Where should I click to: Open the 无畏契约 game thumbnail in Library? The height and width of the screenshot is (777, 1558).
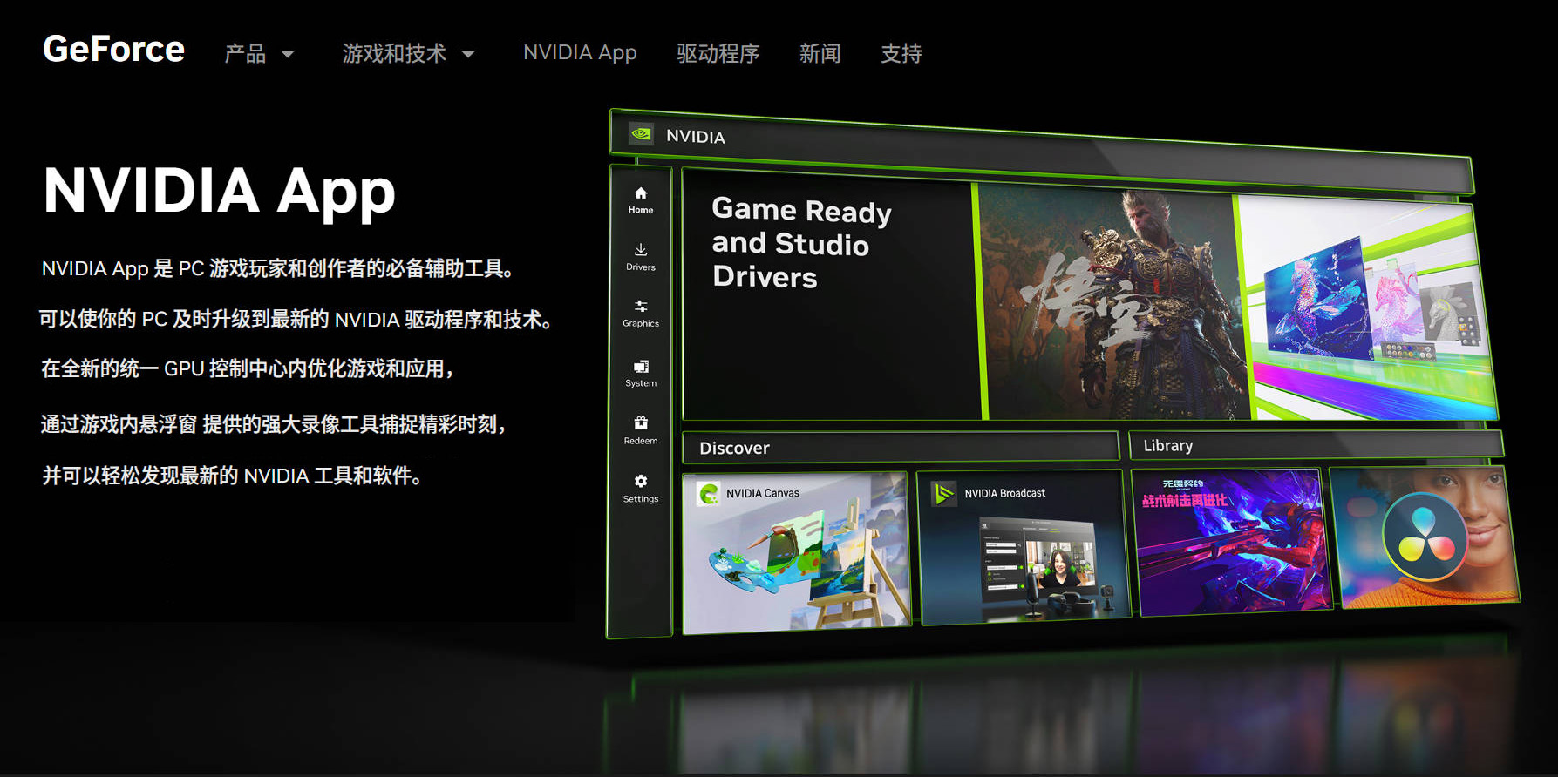tap(1231, 541)
